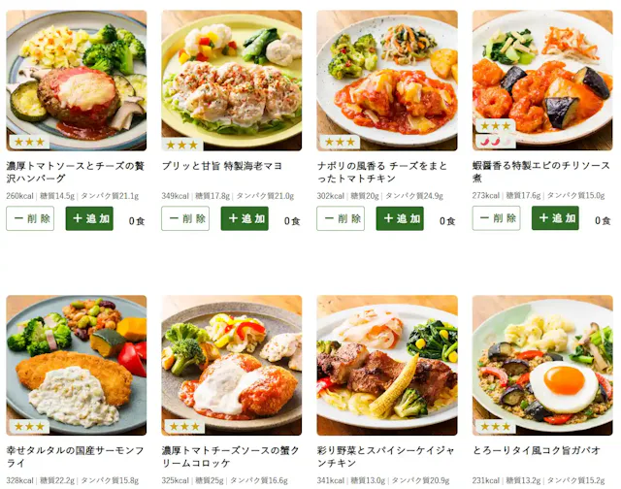Screen dimensions: 621x489
Task: Remove the shrimp chili sauce meal
Action: [x=496, y=217]
